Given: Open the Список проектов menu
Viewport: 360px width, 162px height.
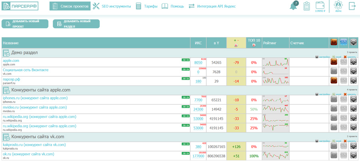Looking at the screenshot, I should point(70,6).
